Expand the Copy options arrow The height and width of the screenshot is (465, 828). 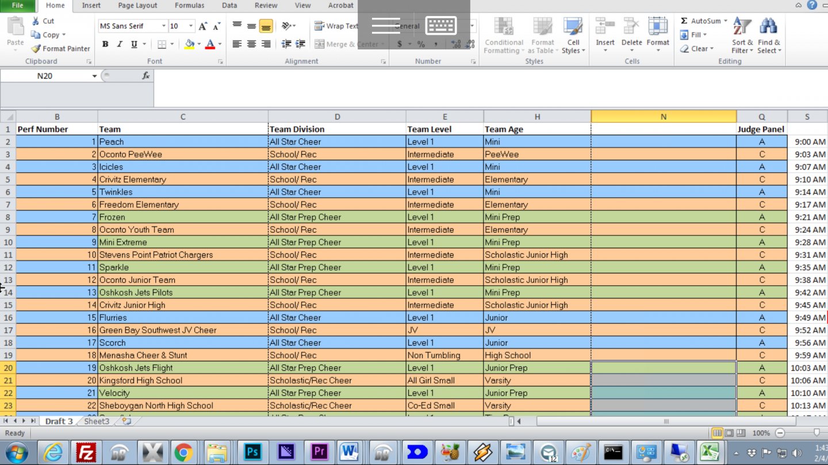click(63, 35)
